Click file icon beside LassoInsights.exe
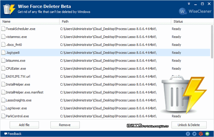 (x=3, y=100)
